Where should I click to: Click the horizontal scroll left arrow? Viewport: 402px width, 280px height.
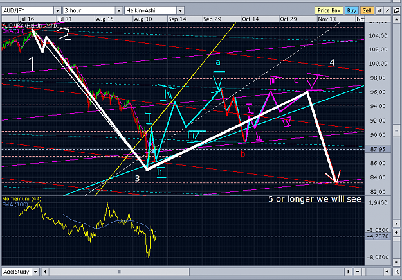pyautogui.click(x=45, y=272)
